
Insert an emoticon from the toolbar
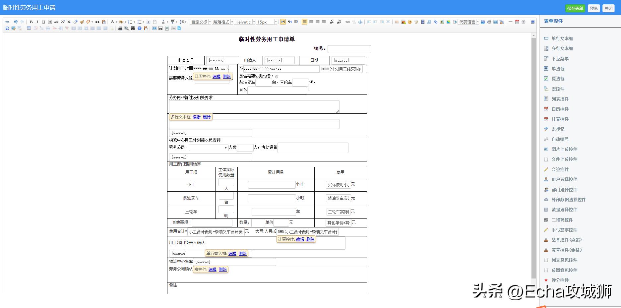(x=410, y=22)
